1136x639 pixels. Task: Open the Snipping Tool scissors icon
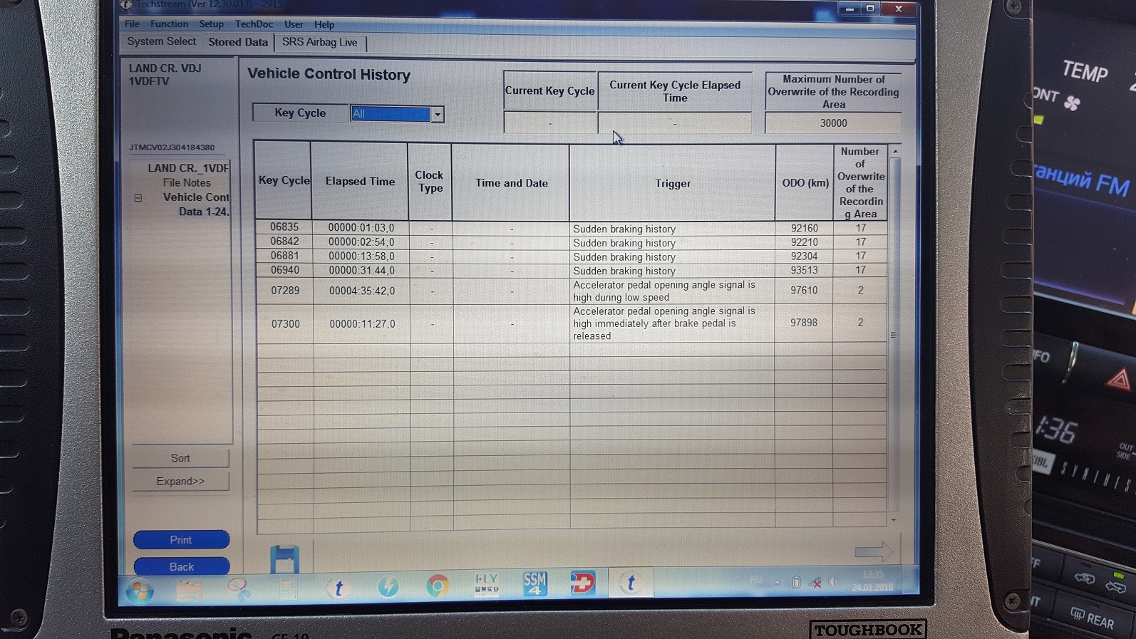(239, 588)
